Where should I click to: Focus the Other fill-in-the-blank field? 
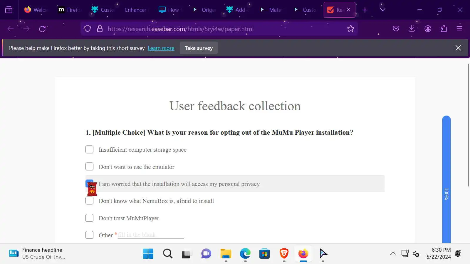pos(151,235)
